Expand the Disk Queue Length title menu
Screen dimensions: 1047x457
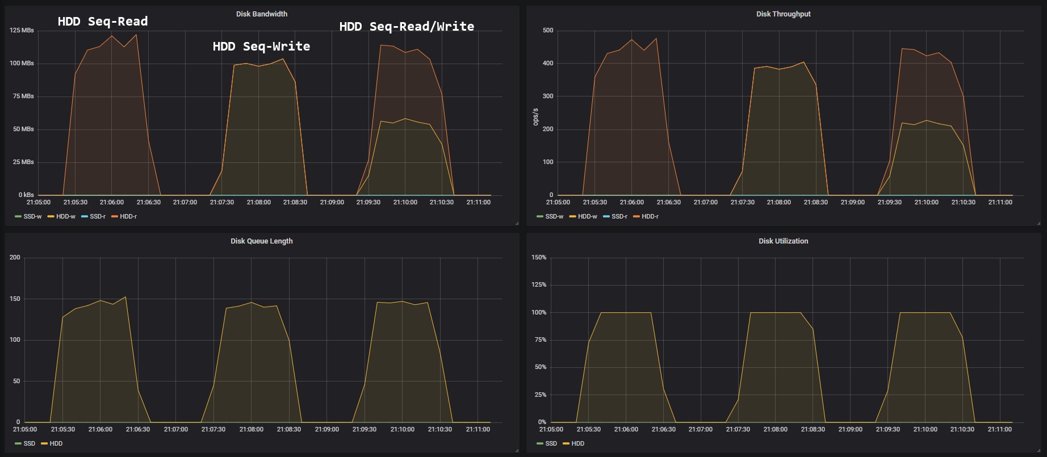tap(261, 241)
